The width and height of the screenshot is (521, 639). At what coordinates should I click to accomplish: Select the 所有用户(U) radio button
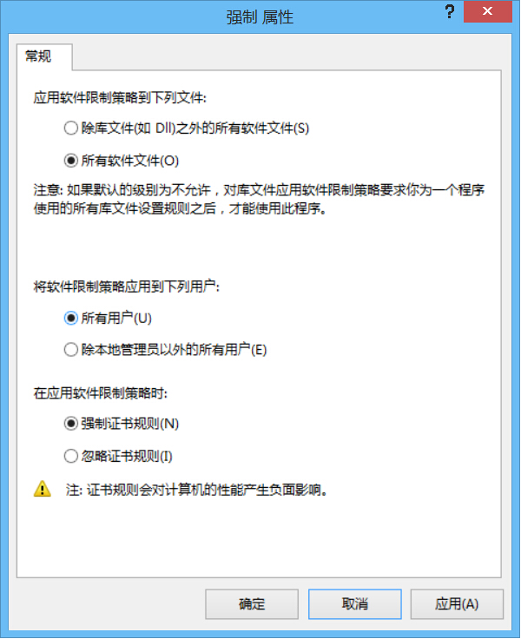(x=108, y=318)
